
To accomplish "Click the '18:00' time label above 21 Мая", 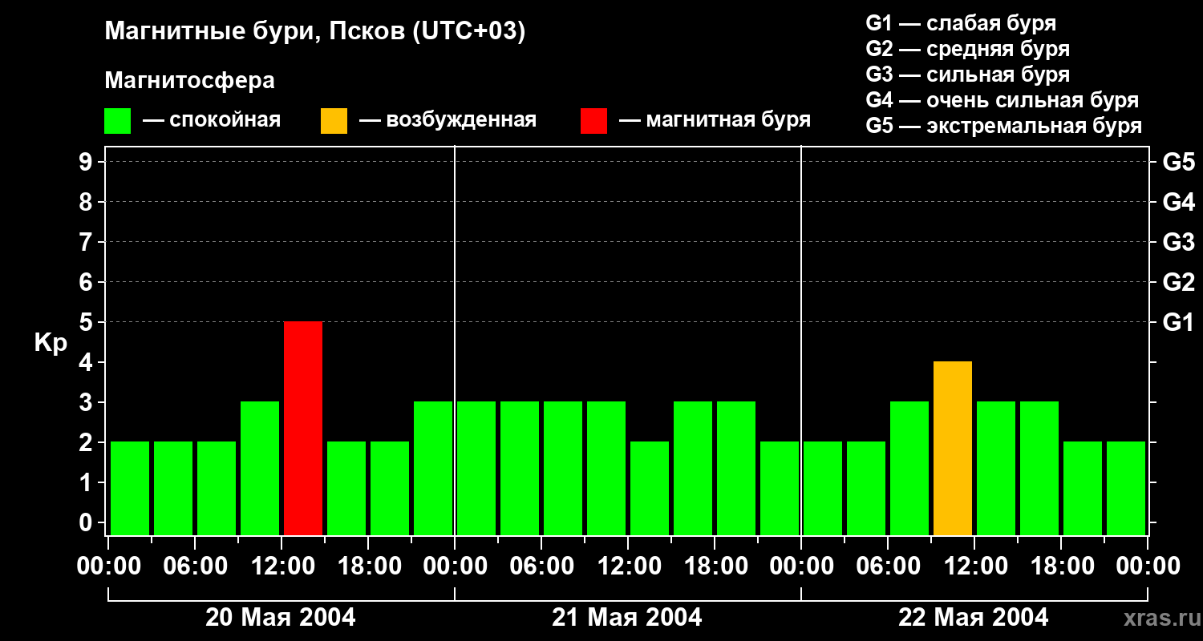I will (715, 566).
